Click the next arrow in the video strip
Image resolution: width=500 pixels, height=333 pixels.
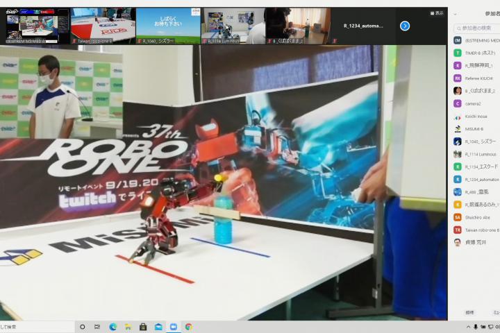(405, 26)
